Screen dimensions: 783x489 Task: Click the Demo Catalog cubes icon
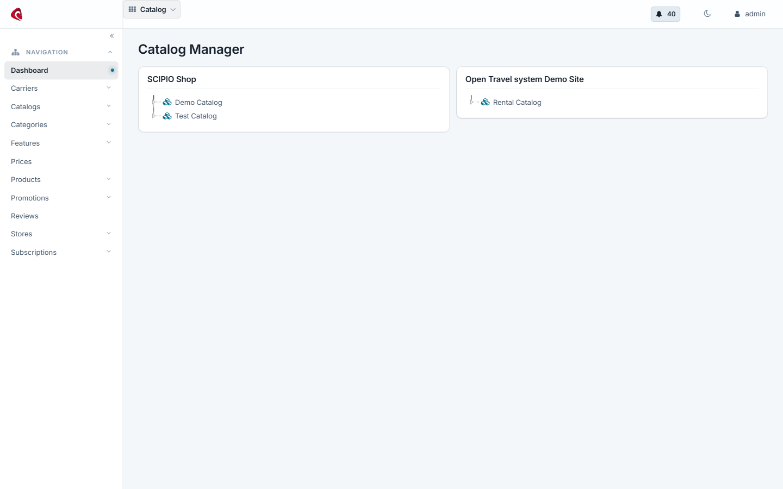click(x=167, y=102)
